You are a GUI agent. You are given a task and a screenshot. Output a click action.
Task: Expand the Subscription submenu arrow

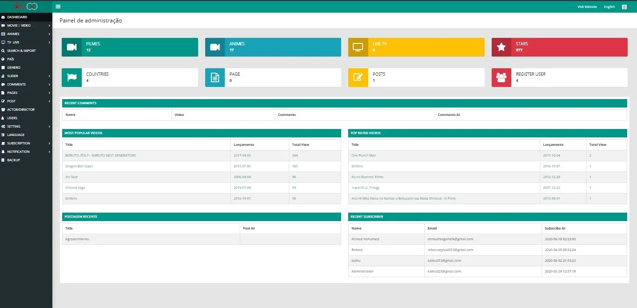[49, 143]
